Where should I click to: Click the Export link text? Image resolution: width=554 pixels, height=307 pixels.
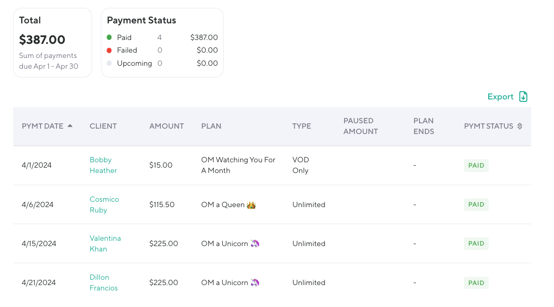500,96
